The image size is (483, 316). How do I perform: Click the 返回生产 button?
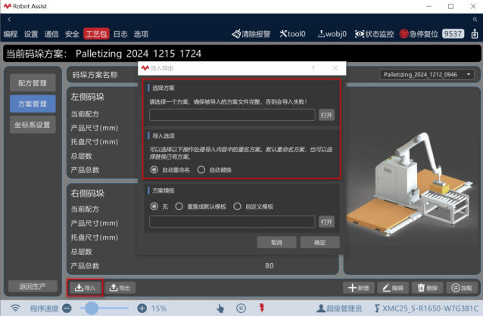[x=33, y=287]
